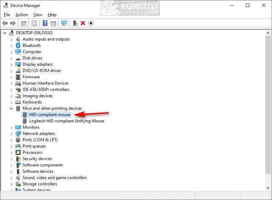The width and height of the screenshot is (272, 200).
Task: Open the View menu
Action: (38, 15)
